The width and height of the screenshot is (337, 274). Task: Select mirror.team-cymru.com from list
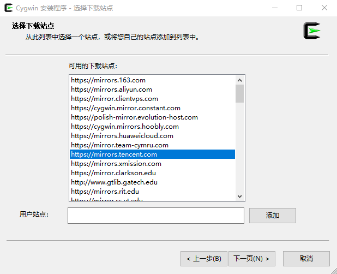click(119, 145)
